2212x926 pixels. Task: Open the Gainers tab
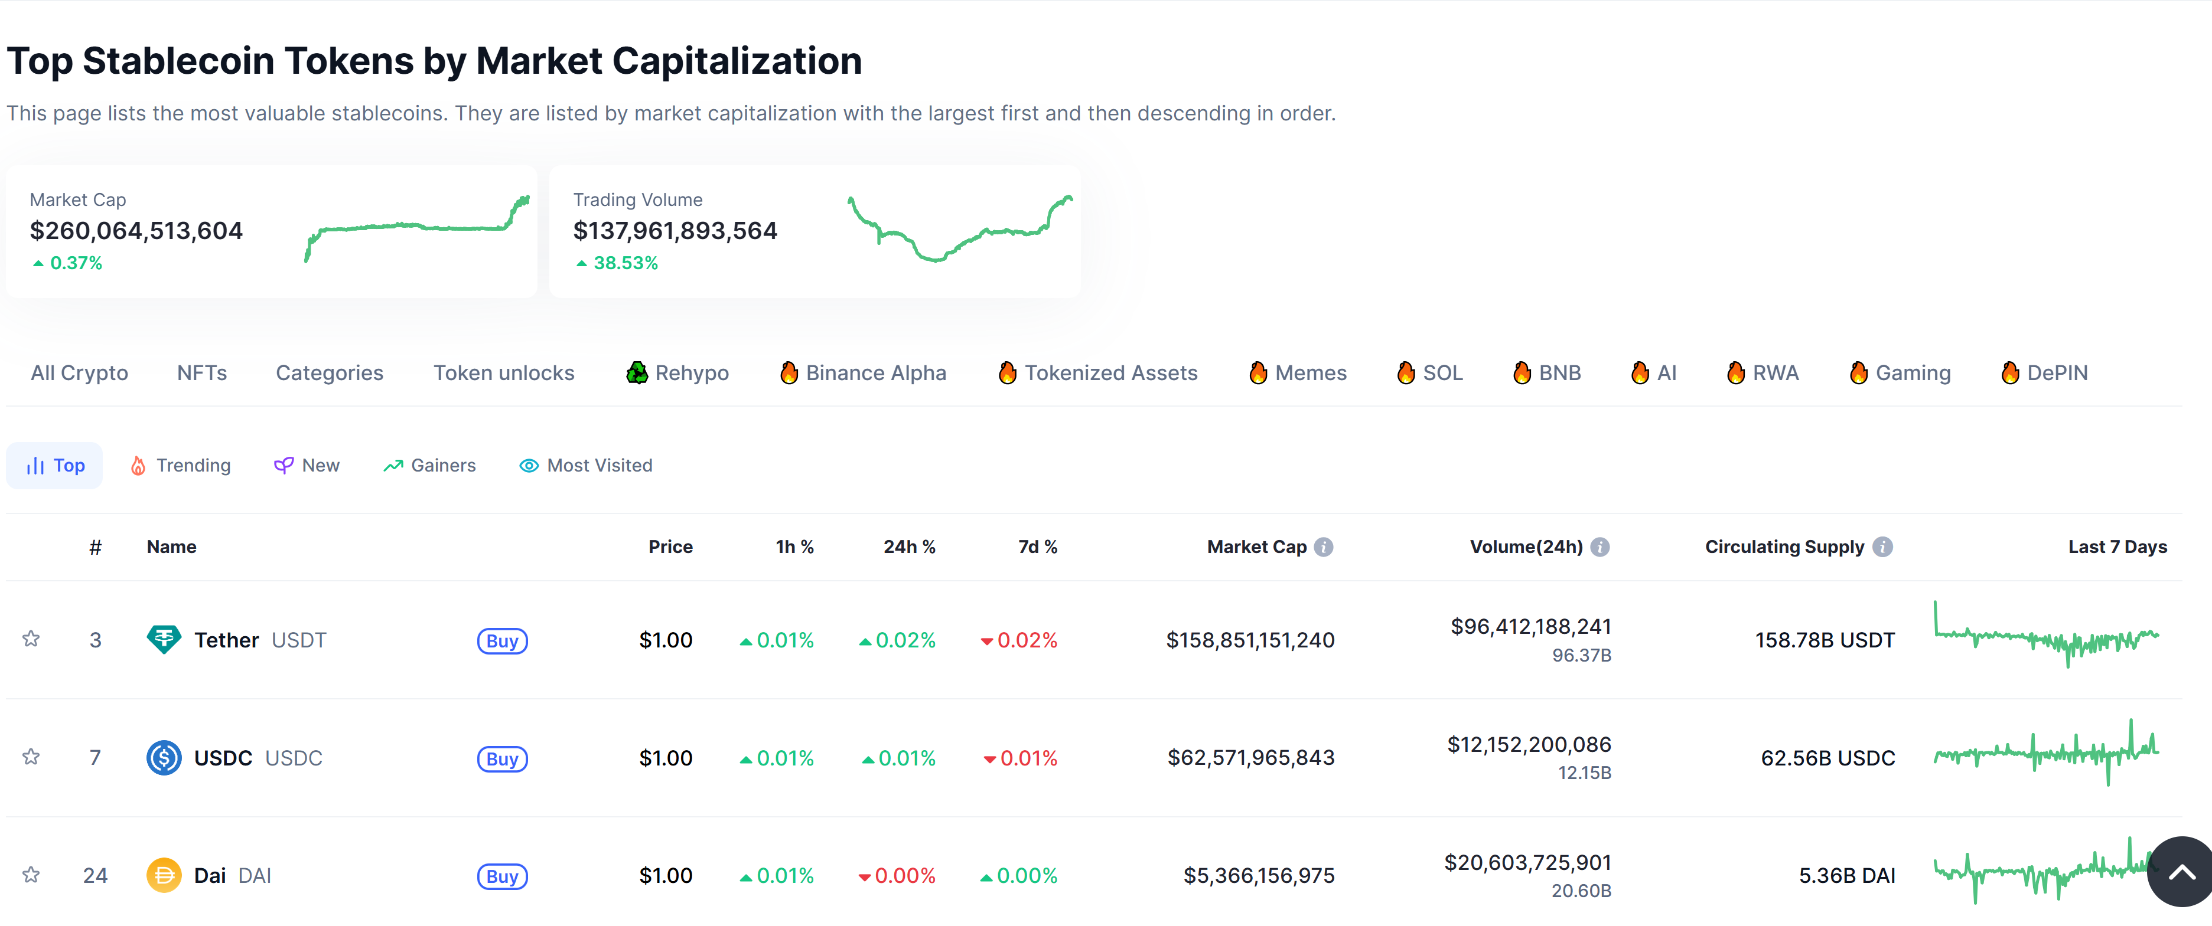pyautogui.click(x=429, y=465)
